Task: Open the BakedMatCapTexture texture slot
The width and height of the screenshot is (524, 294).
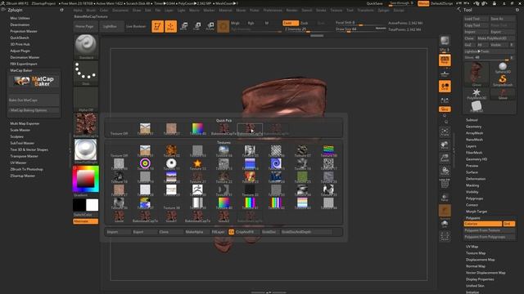Action: click(x=86, y=125)
